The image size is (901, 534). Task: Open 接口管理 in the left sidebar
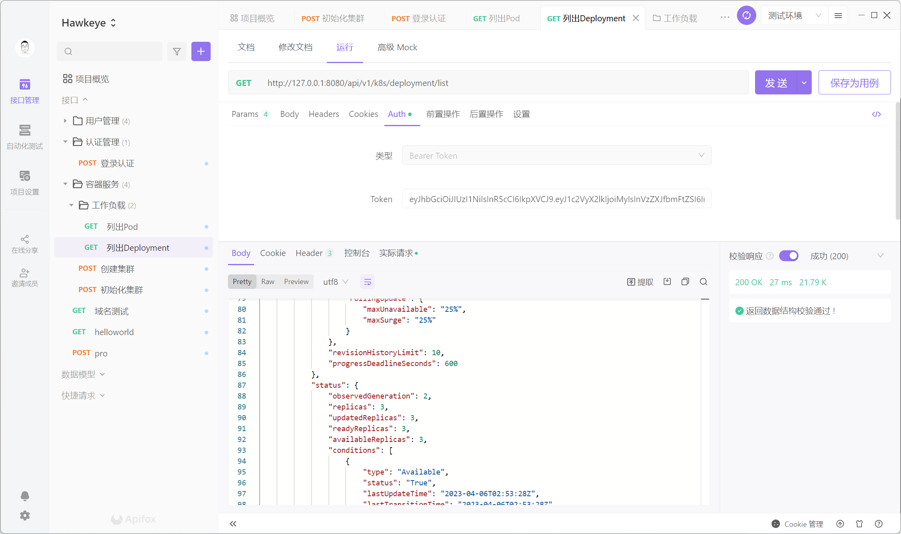click(25, 92)
